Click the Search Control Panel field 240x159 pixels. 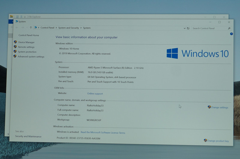point(211,28)
